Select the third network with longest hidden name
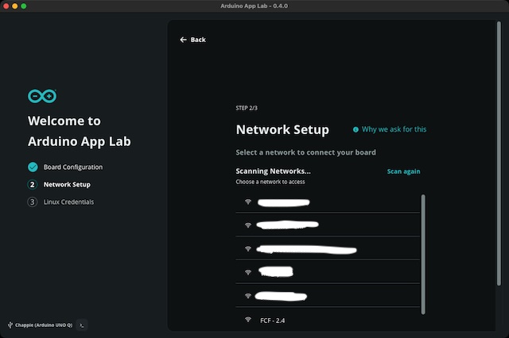 pyautogui.click(x=308, y=249)
